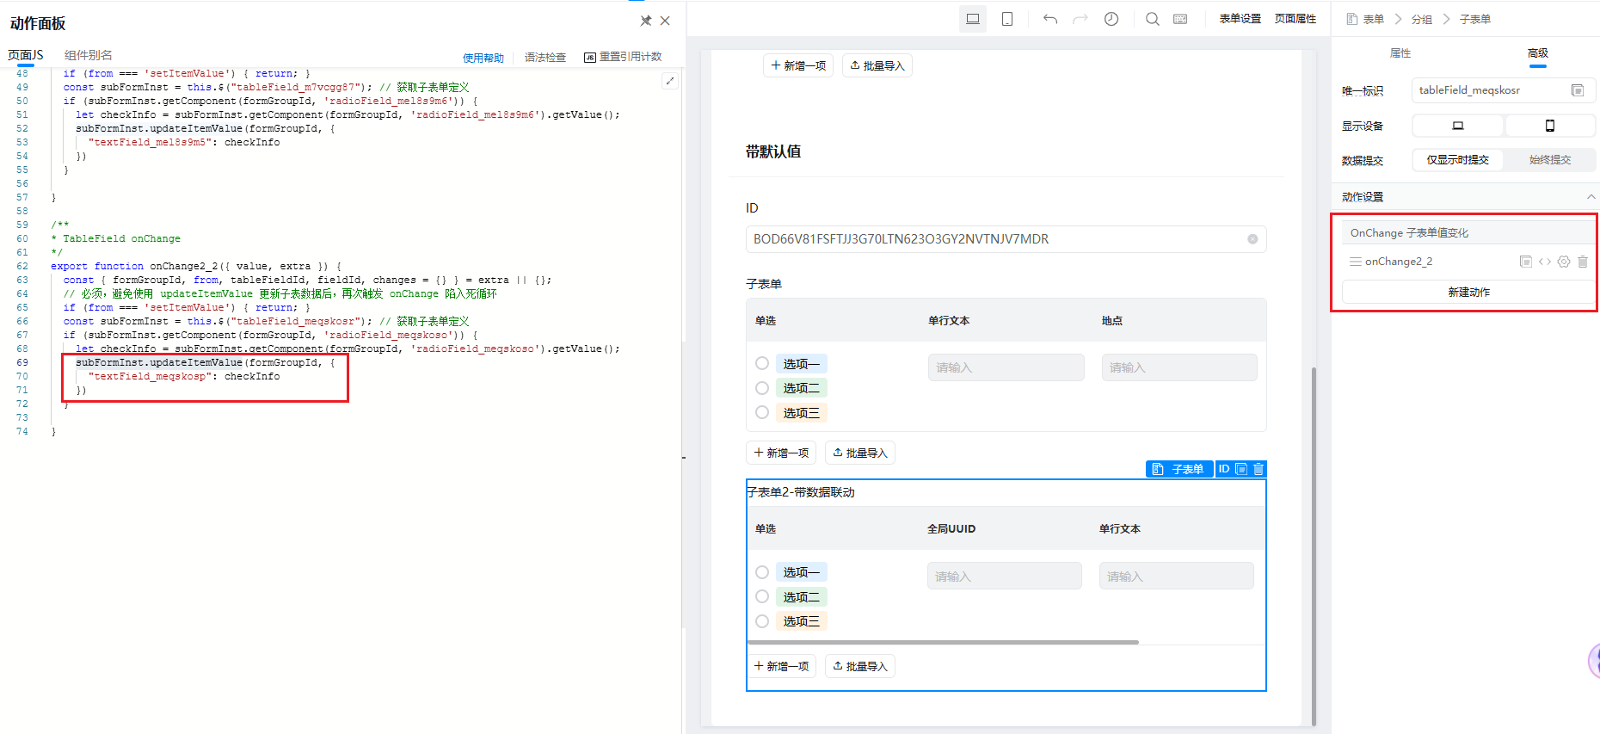
Task: Collapse the 动作设置 section
Action: [1591, 197]
